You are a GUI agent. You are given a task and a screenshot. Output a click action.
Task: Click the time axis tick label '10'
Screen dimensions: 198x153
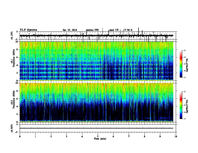click(x=176, y=136)
